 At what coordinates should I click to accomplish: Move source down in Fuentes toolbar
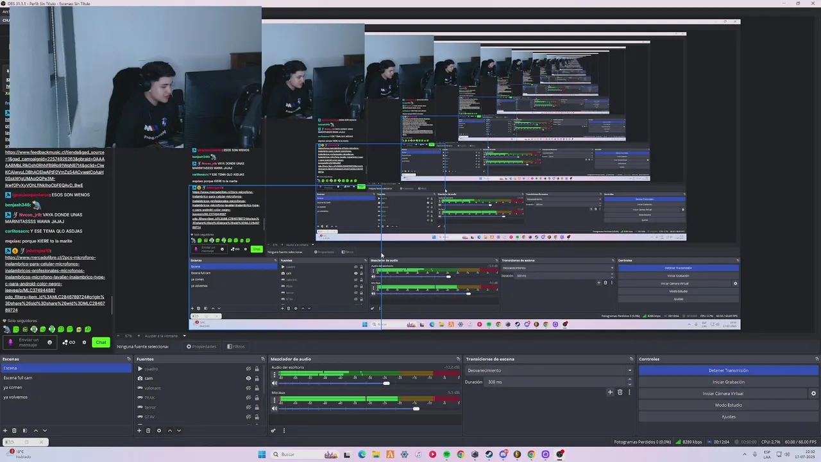click(179, 431)
